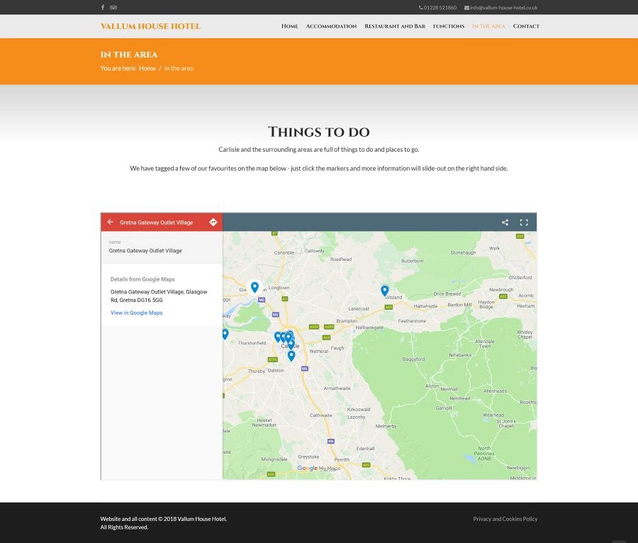The image size is (638, 543).
Task: Click the Home breadcrumb link
Action: pyautogui.click(x=147, y=69)
